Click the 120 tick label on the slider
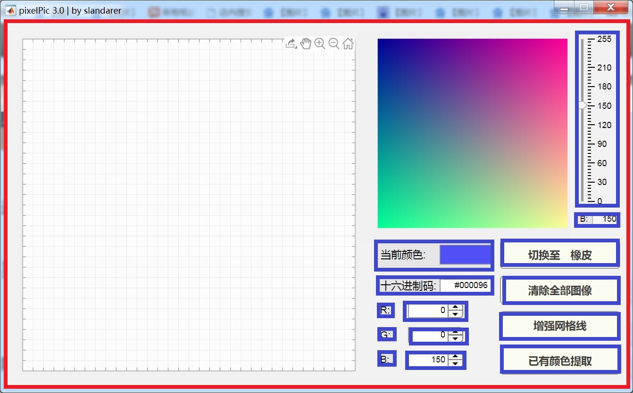This screenshot has height=393, width=633. pyautogui.click(x=604, y=125)
